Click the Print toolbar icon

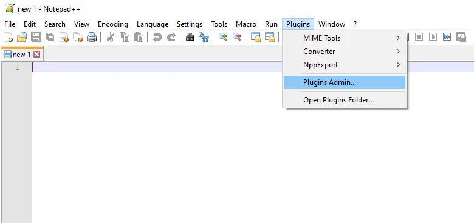[x=92, y=38]
